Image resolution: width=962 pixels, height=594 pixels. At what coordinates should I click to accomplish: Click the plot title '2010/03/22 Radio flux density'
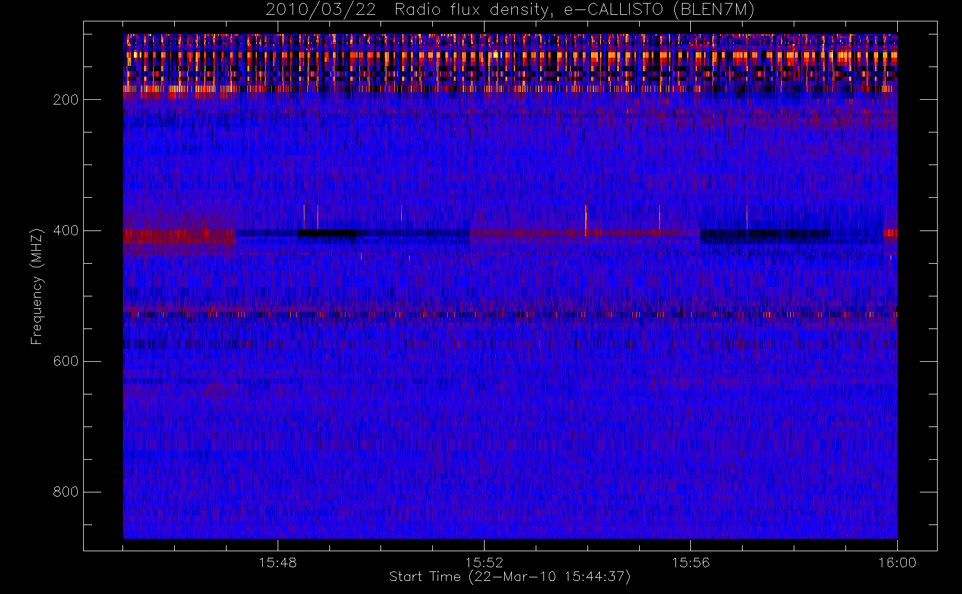pyautogui.click(x=510, y=10)
